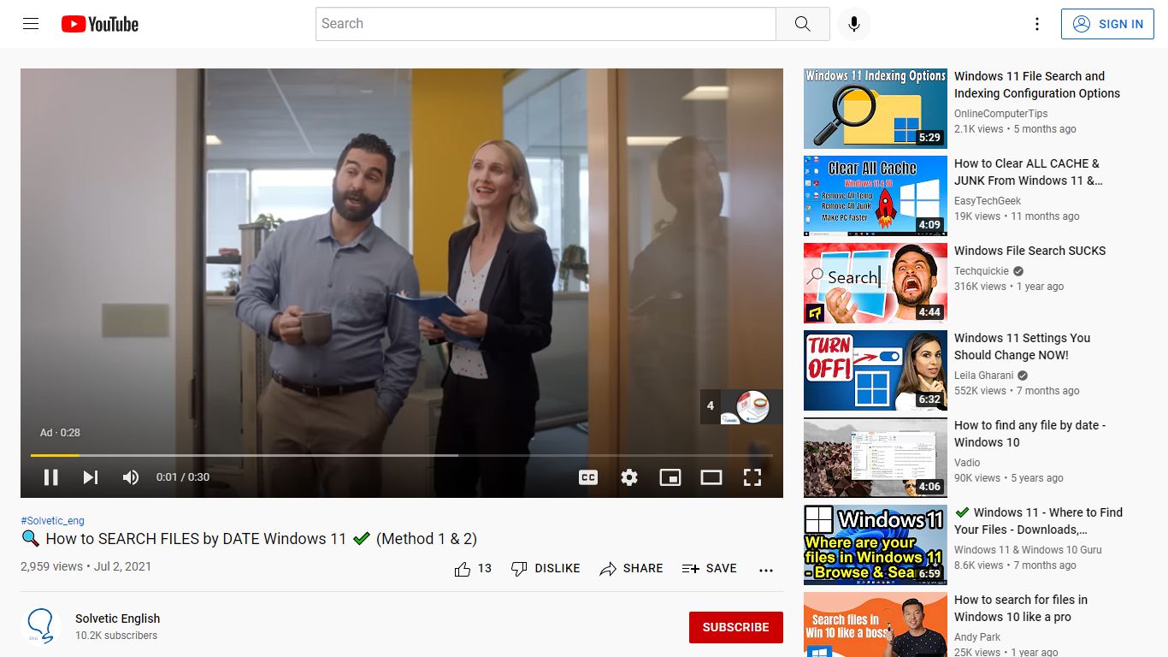Screen dimensions: 1168x657
Task: Click the 2,959 views date line
Action: [86, 566]
